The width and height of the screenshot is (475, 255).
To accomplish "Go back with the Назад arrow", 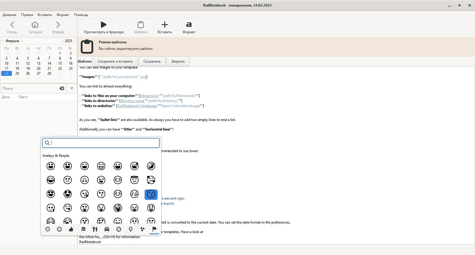I will [x=12, y=28].
